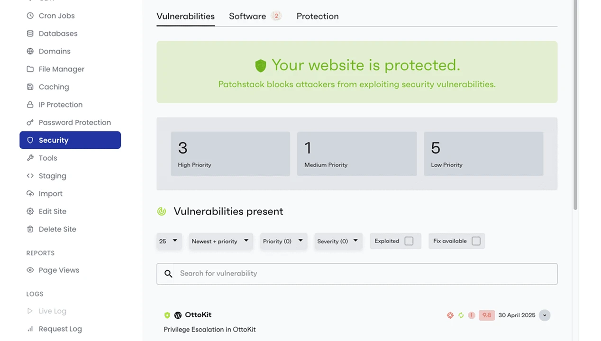Screen dimensions: 601x341
Task: Expand the OttoKit vulnerability details chevron
Action: point(545,315)
